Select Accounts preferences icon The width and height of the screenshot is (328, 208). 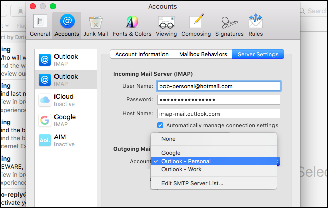point(67,25)
